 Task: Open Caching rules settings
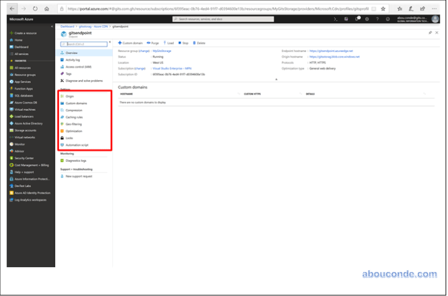click(75, 117)
